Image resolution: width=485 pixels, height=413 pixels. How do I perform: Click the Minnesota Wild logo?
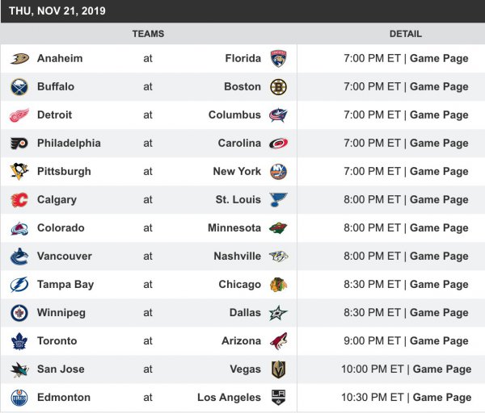[278, 227]
